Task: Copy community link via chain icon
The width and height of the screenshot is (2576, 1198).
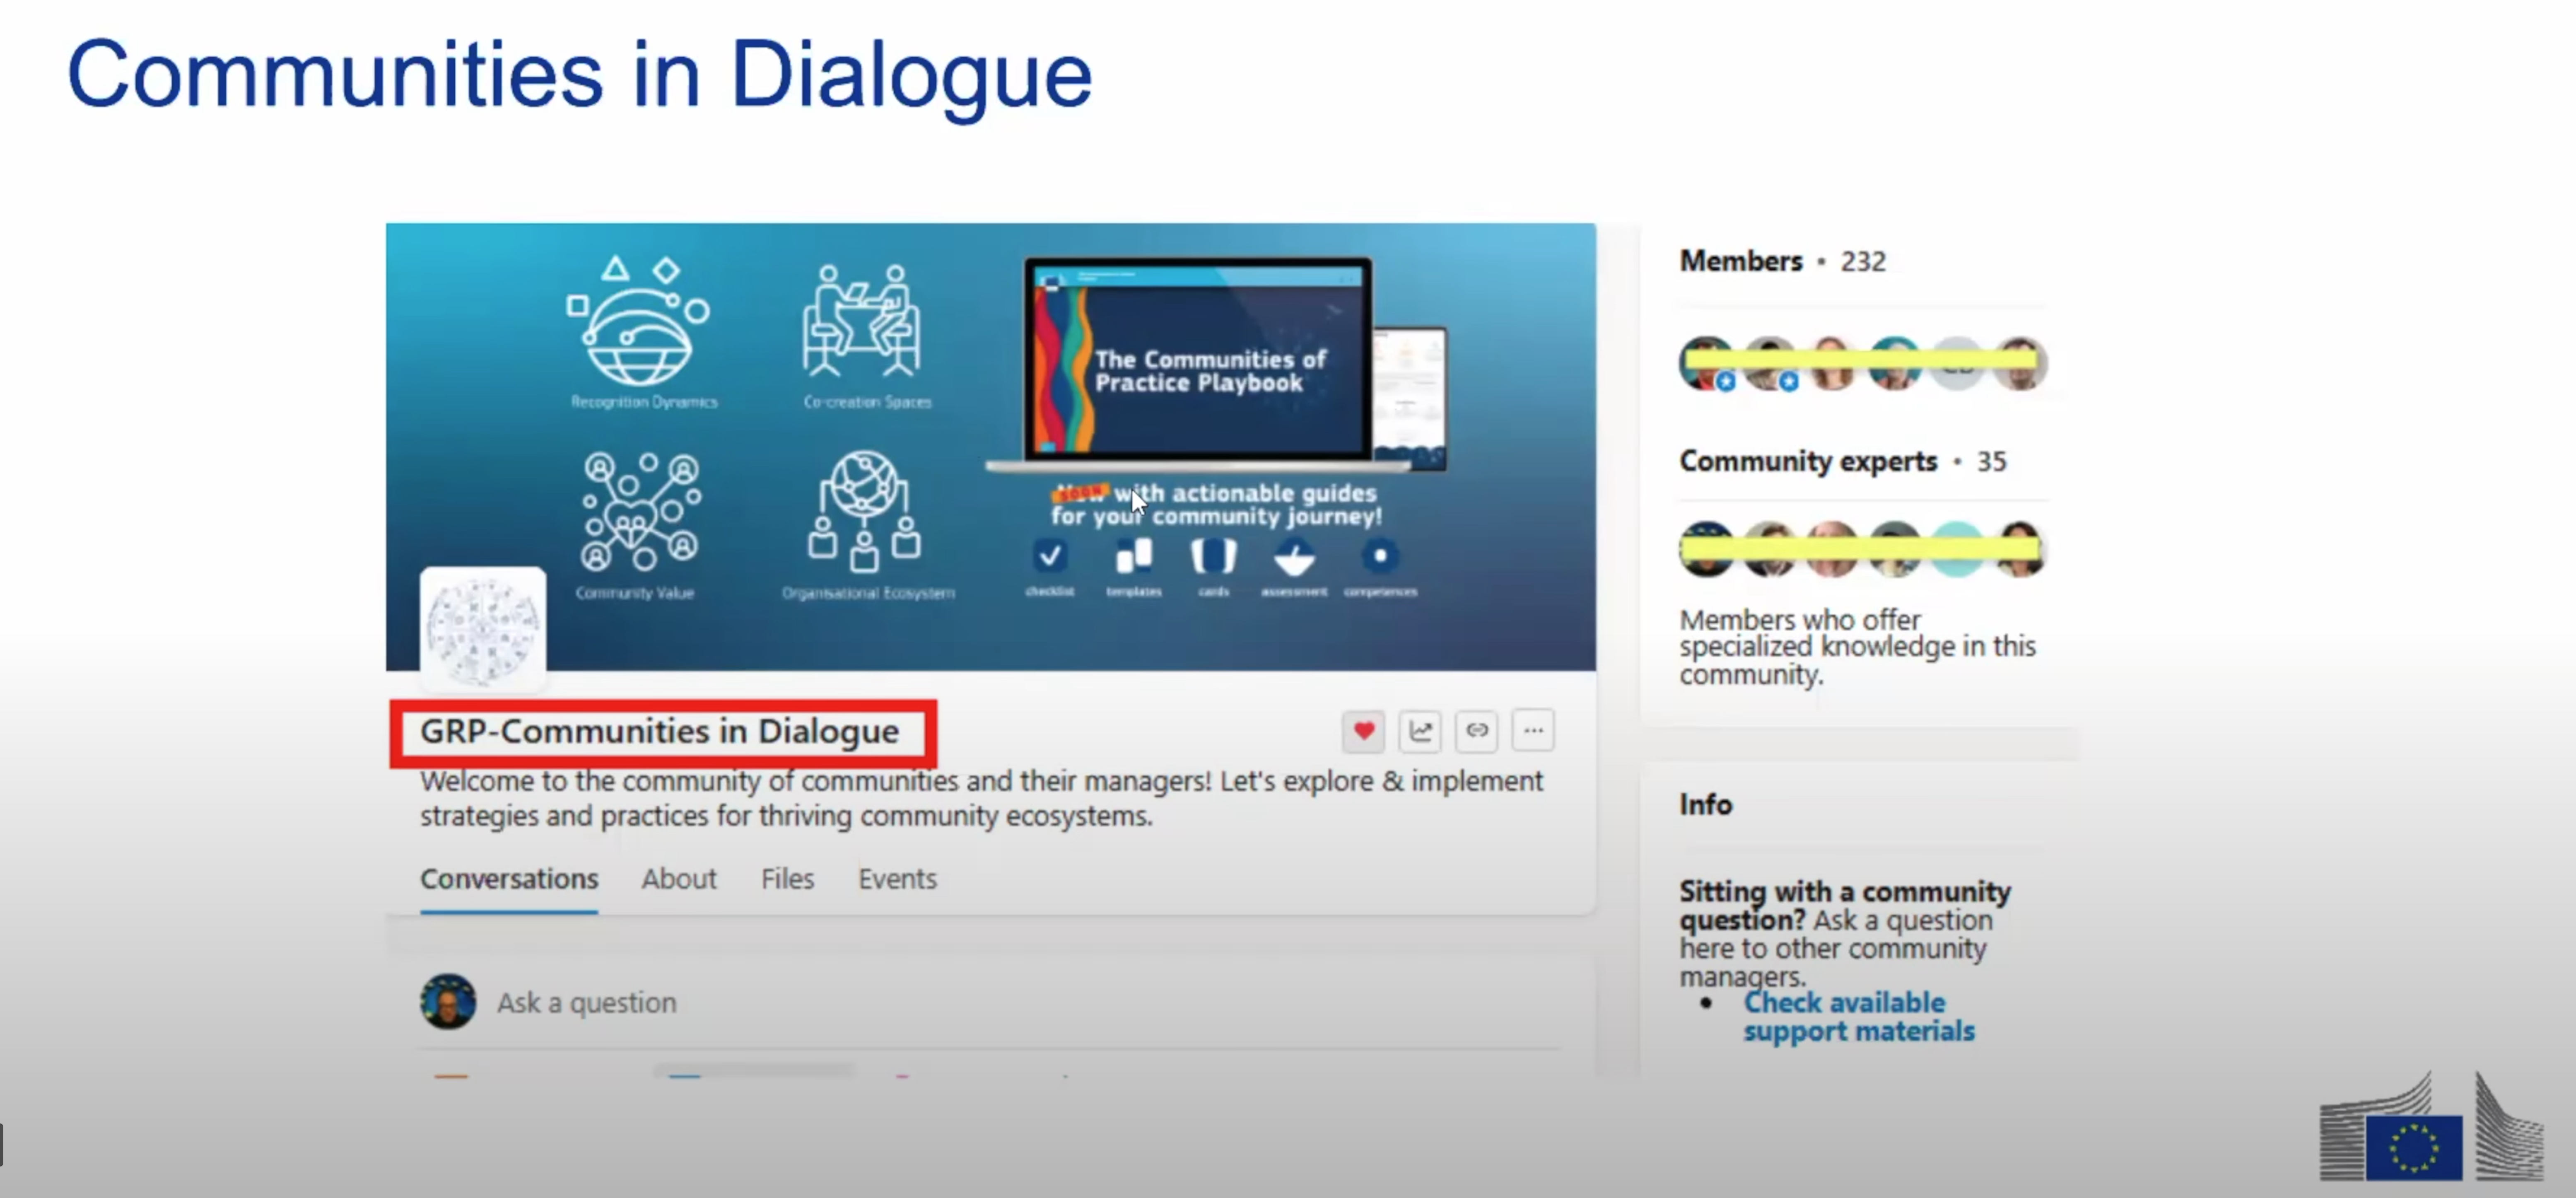Action: click(1477, 731)
